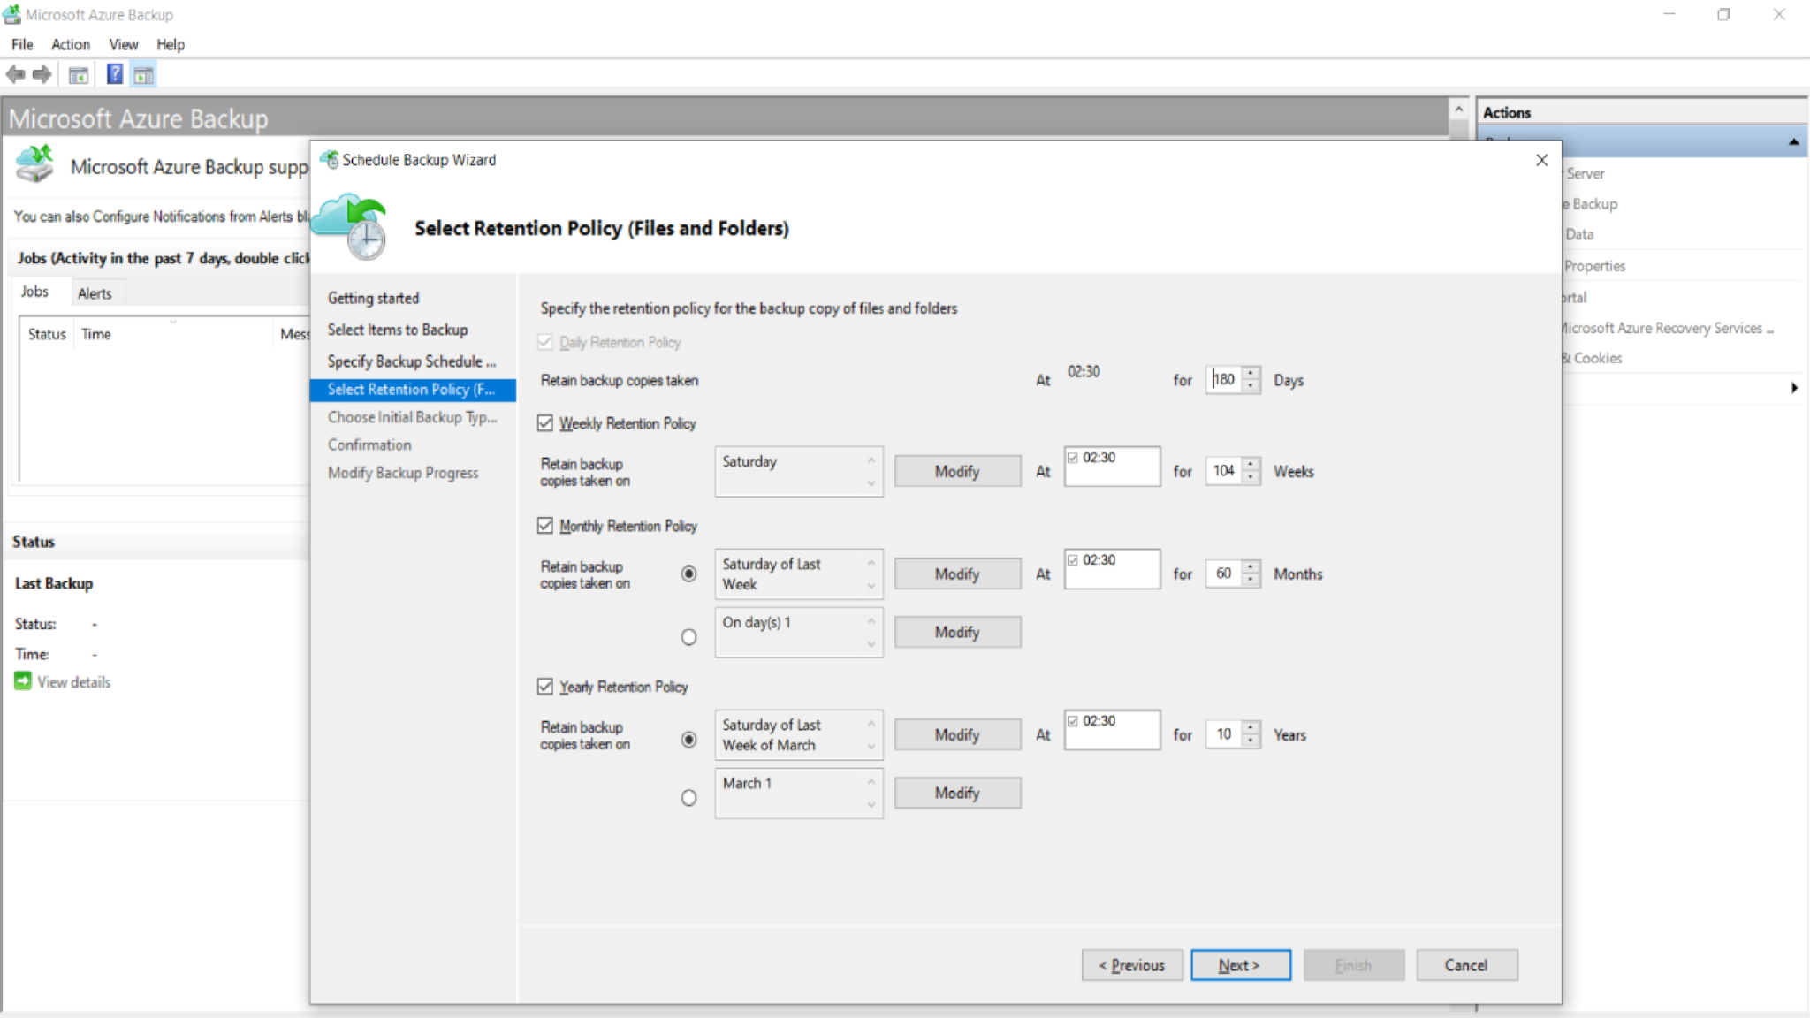Select the On day(s) 1 radio button
This screenshot has width=1810, height=1018.
(x=688, y=636)
